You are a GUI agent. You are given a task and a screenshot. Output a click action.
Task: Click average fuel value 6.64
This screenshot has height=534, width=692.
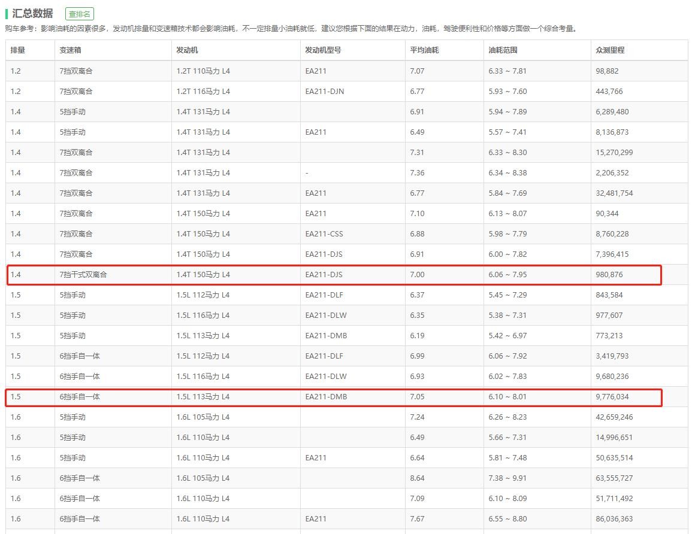417,458
